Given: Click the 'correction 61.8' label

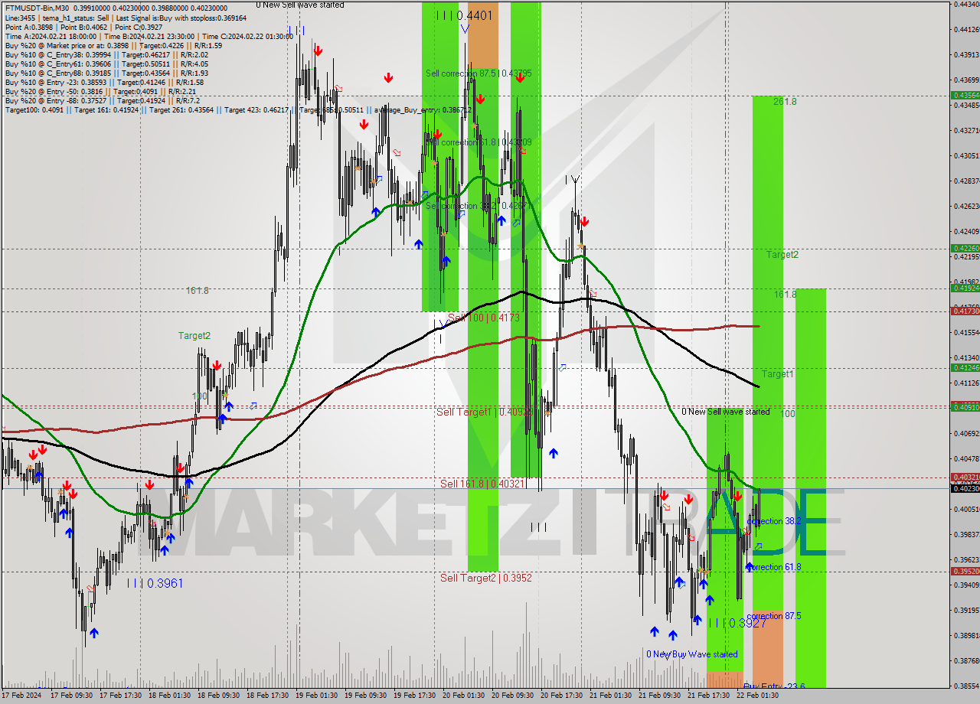Looking at the screenshot, I should 774,567.
